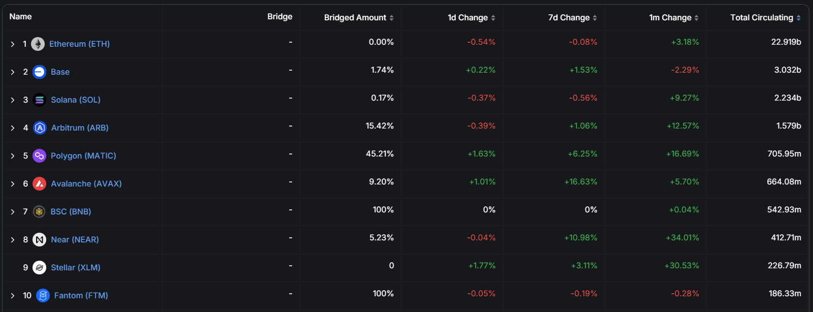Screen dimensions: 813x312
Task: Click the Ethereum logo icon
Action: click(38, 44)
